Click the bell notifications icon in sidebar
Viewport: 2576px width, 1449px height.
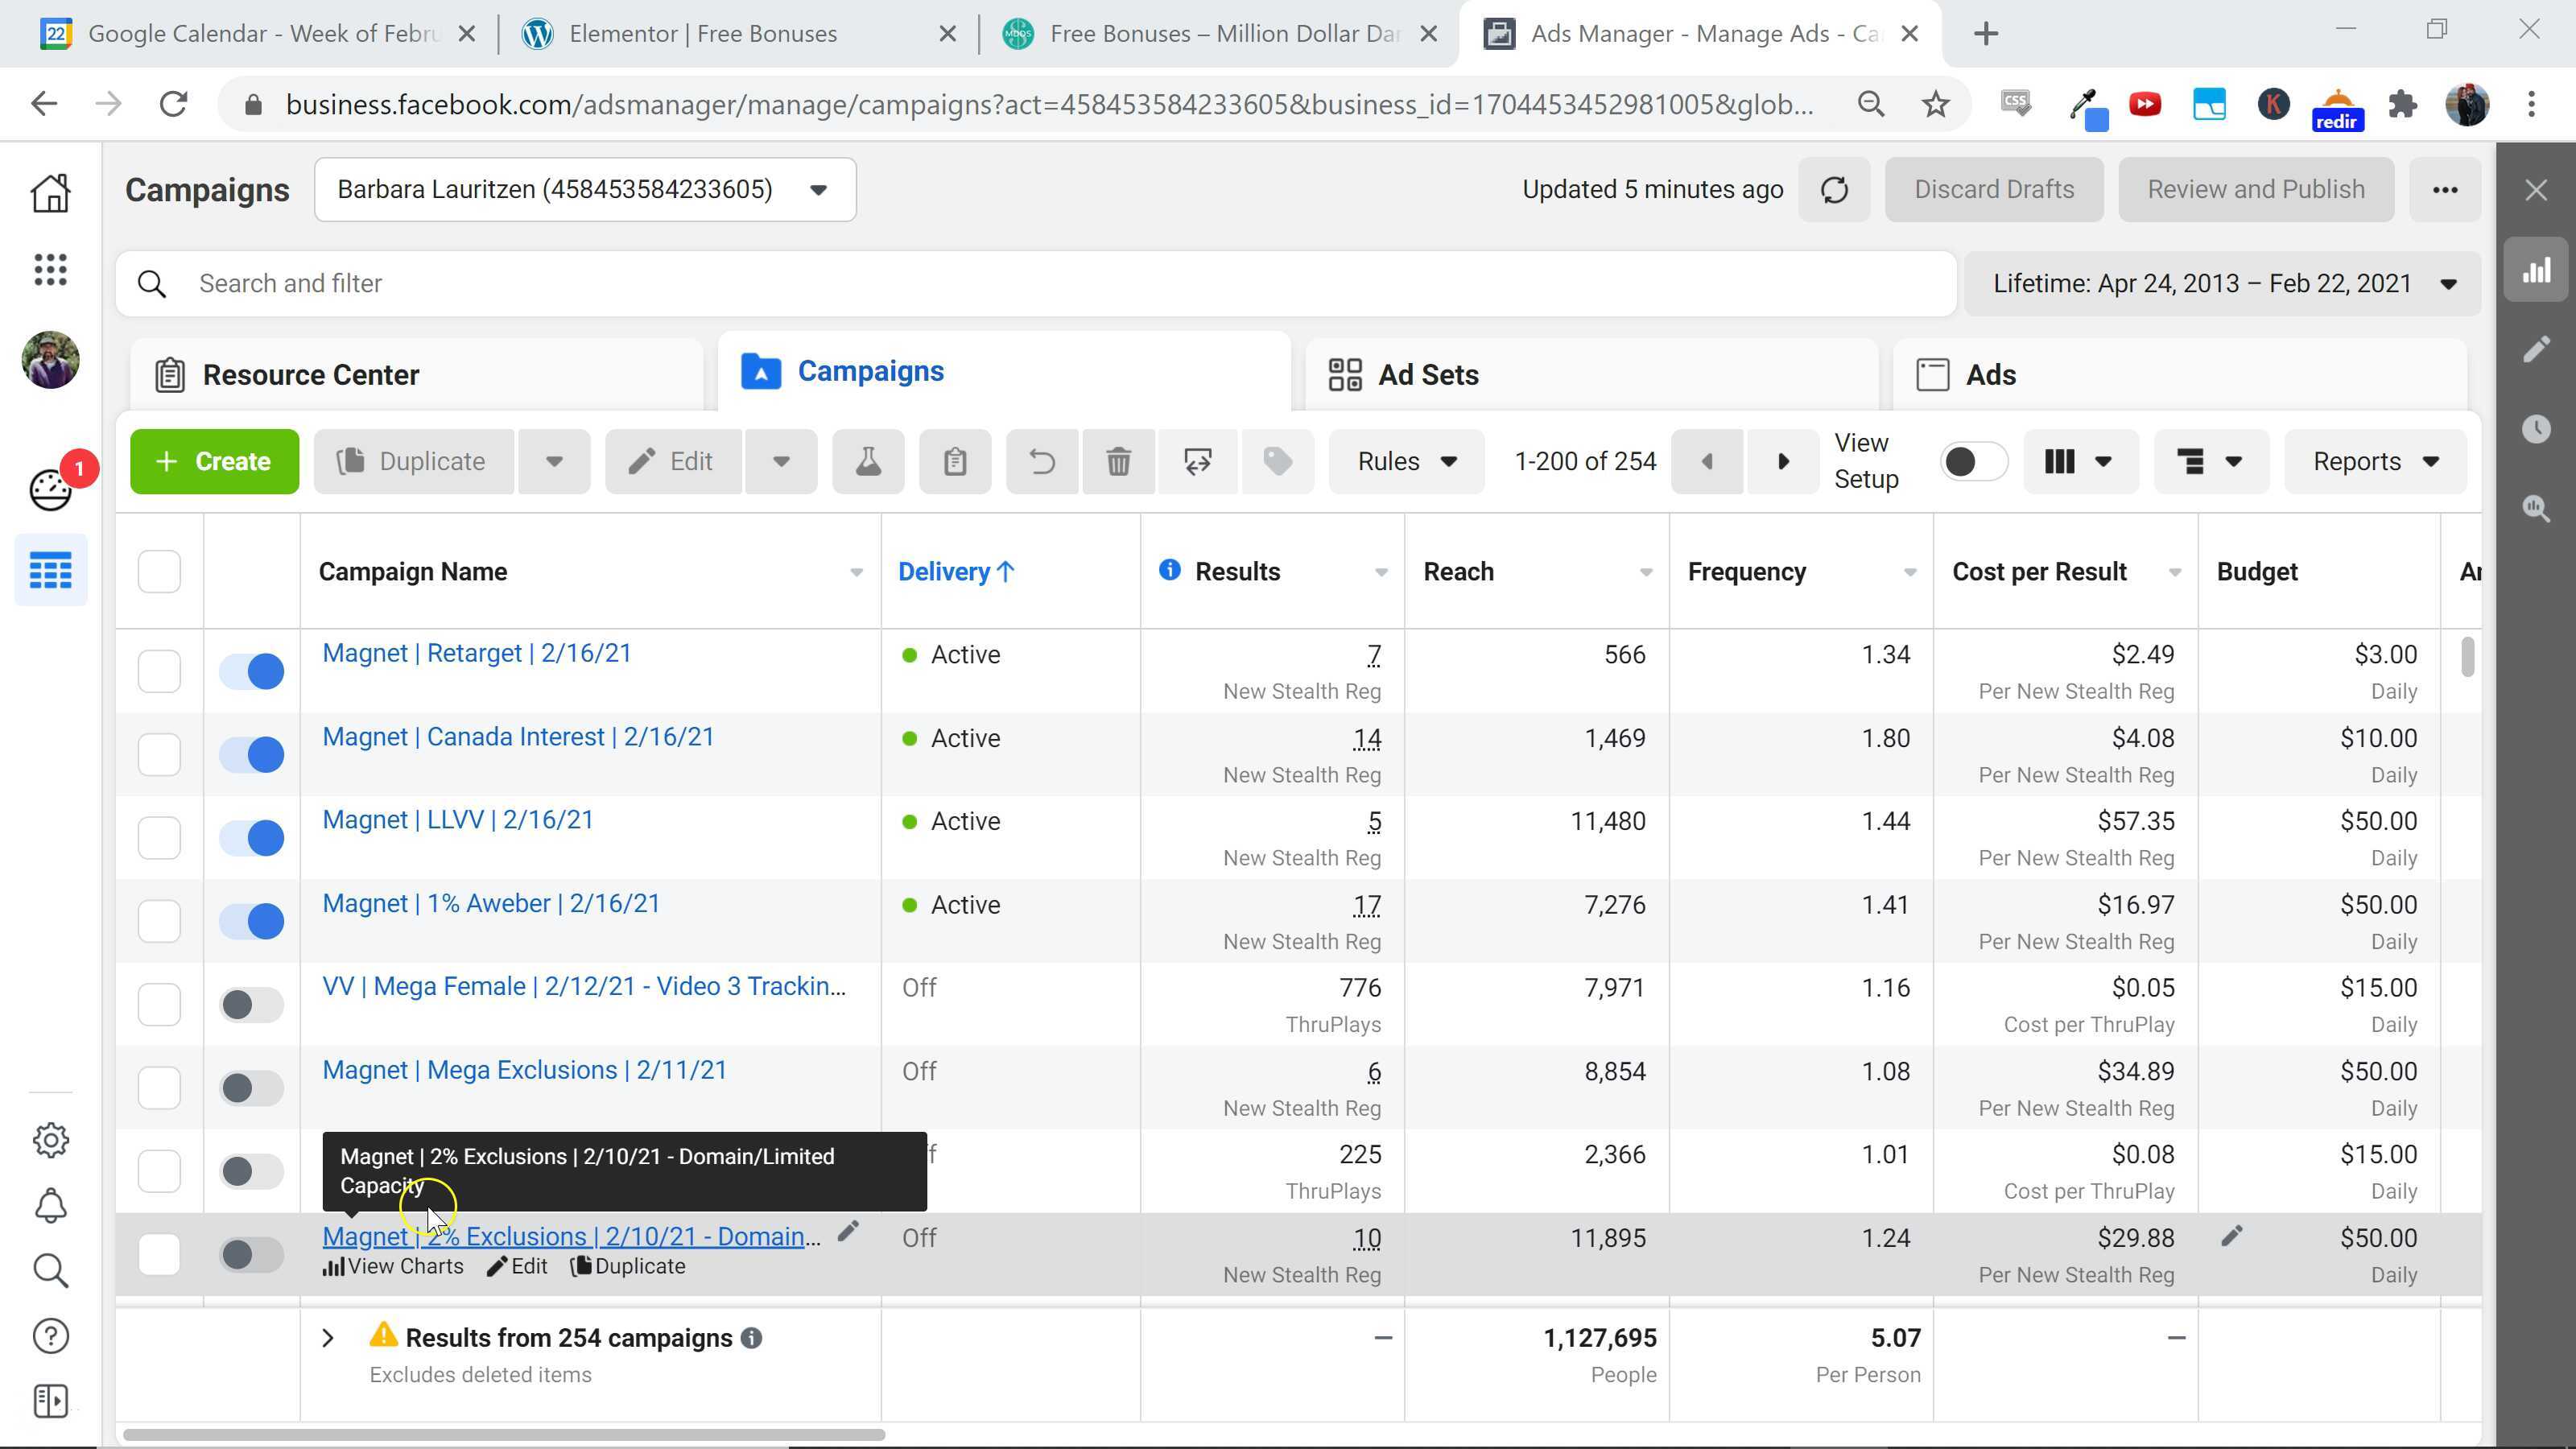50,1206
